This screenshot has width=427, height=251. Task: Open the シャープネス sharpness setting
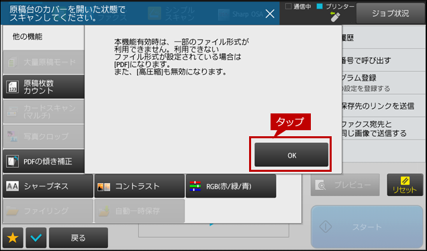click(48, 186)
